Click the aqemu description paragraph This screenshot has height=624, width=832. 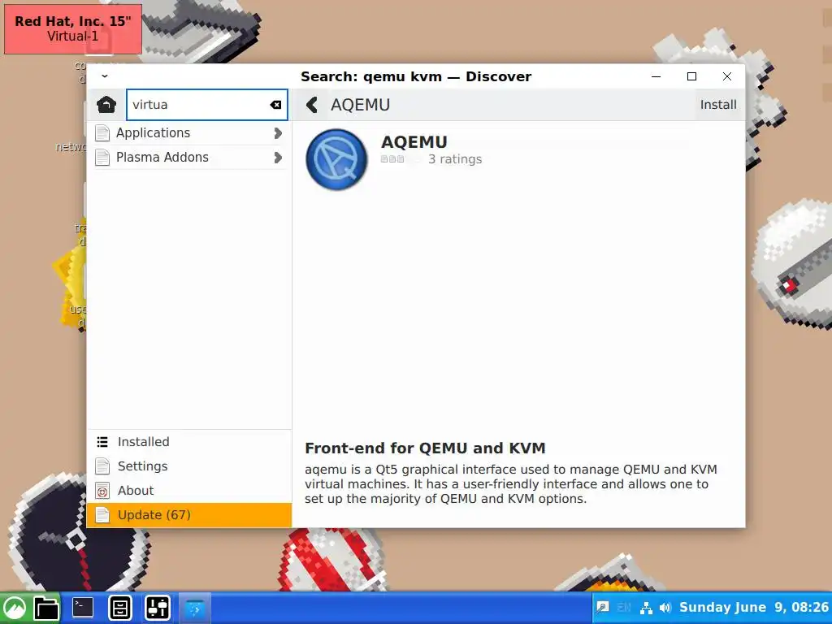tap(511, 484)
